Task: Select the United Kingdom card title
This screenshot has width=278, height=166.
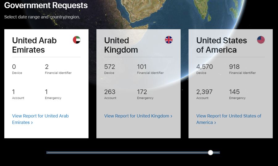Action: tap(121, 45)
